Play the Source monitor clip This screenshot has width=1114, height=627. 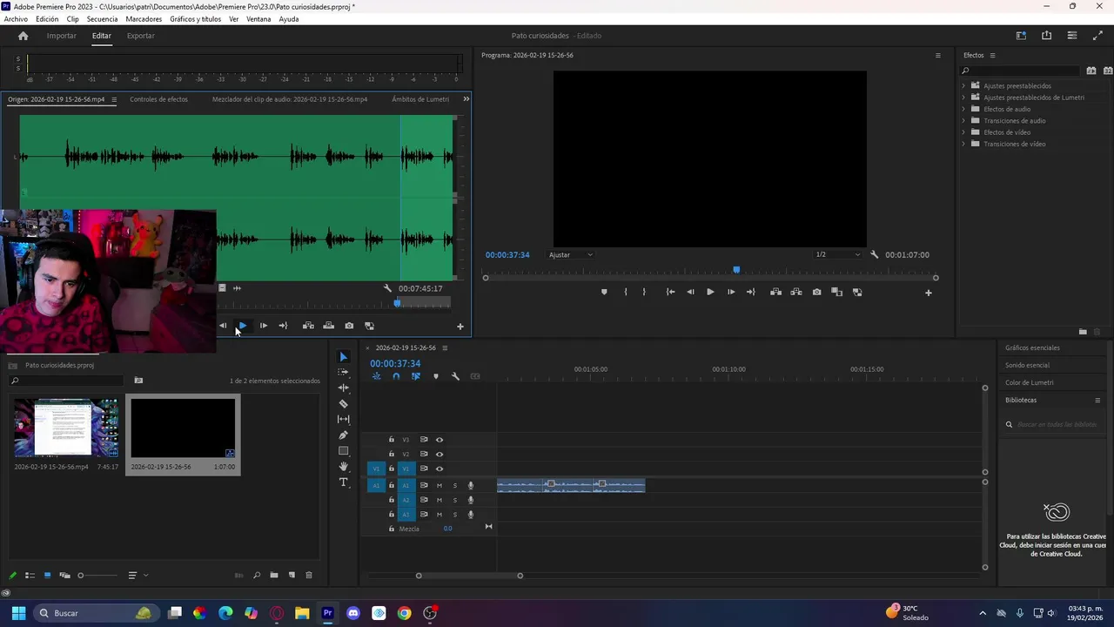[242, 326]
